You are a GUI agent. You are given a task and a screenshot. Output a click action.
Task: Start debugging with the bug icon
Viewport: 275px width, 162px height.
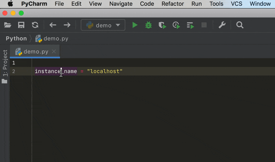tap(149, 25)
